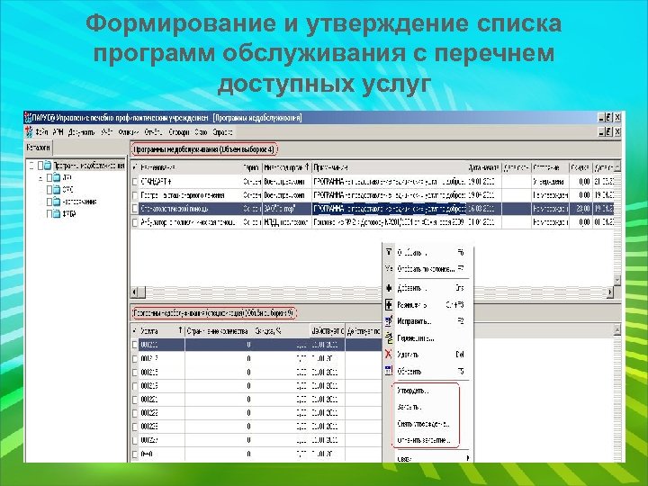Select Добавить in the context menu

(411, 288)
